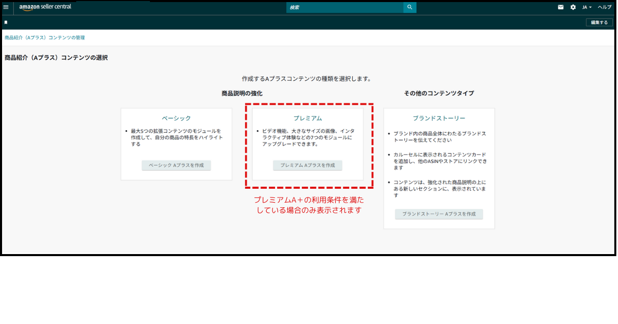Click the その他のコンテンツタイプ heading

pos(439,93)
